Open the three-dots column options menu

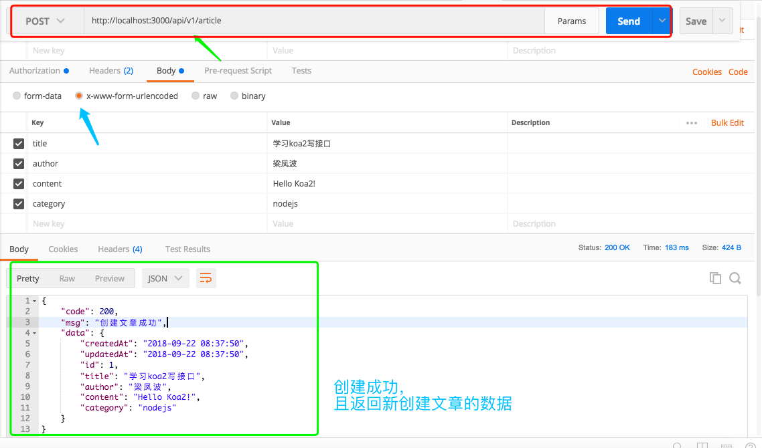click(692, 123)
